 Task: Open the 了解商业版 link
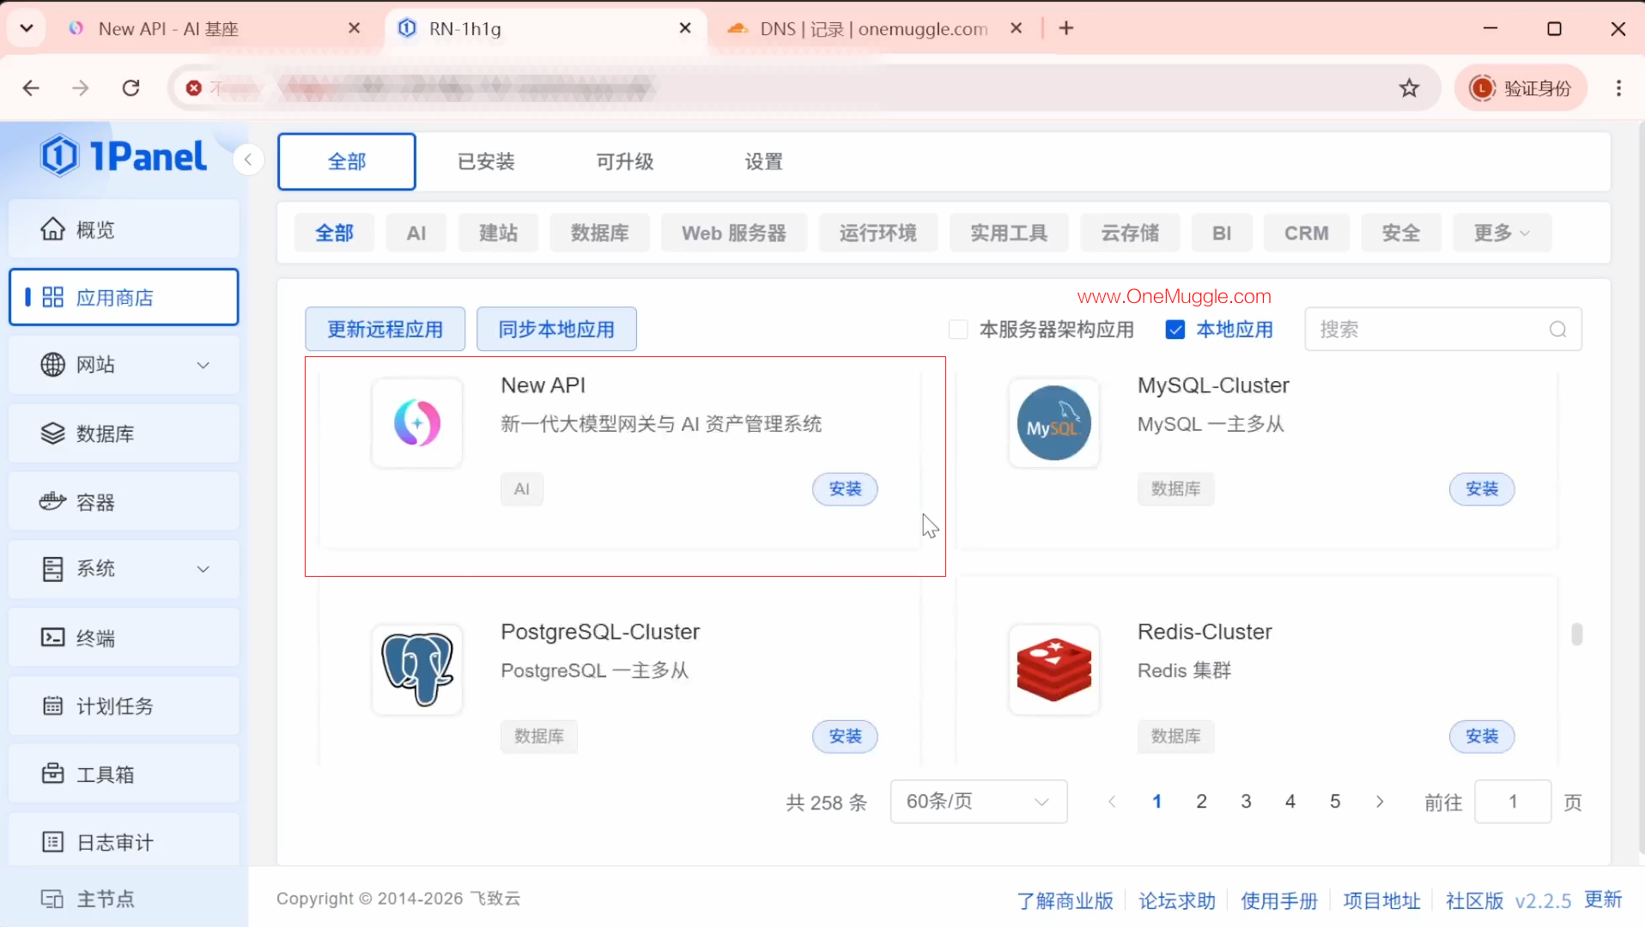coord(1065,900)
